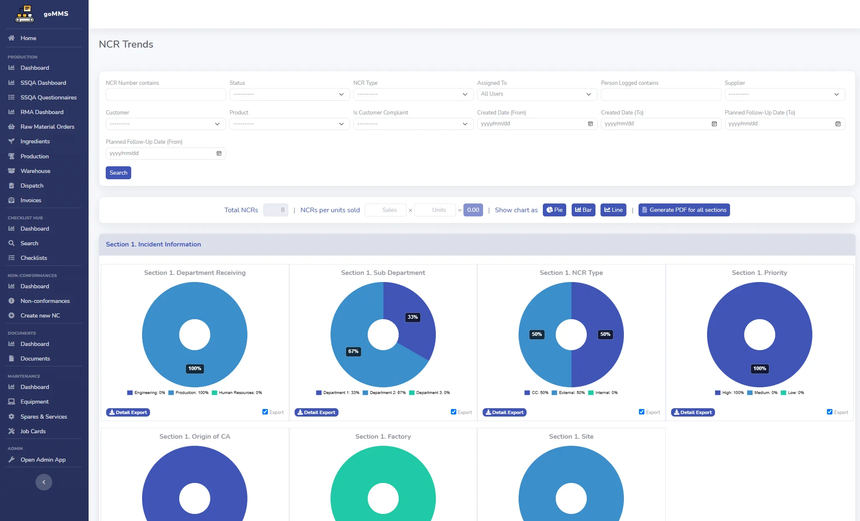The width and height of the screenshot is (860, 521).
Task: Toggle Export checkbox for Department Receiving chart
Action: [x=265, y=412]
